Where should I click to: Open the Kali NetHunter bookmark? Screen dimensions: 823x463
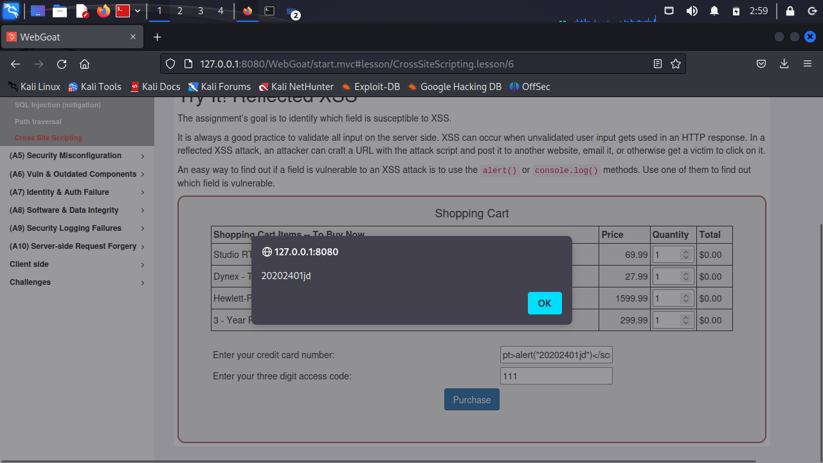click(296, 87)
